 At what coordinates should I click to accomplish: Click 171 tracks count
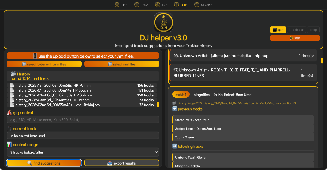[x=146, y=90]
